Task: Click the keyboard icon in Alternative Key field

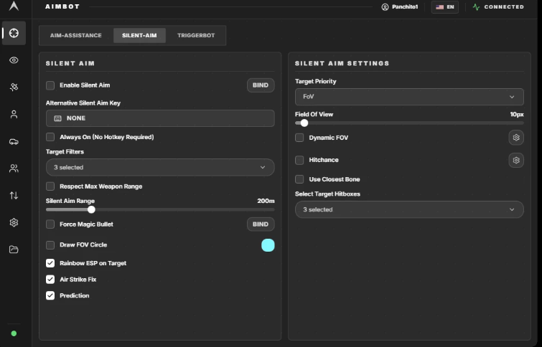Action: (57, 118)
